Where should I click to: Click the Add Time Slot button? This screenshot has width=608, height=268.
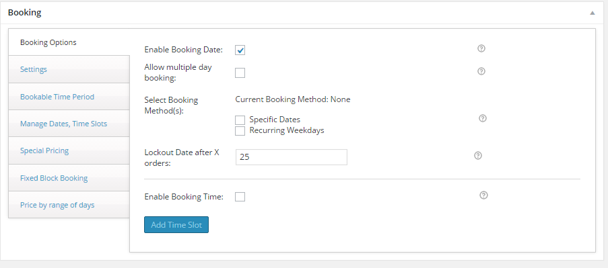point(176,225)
